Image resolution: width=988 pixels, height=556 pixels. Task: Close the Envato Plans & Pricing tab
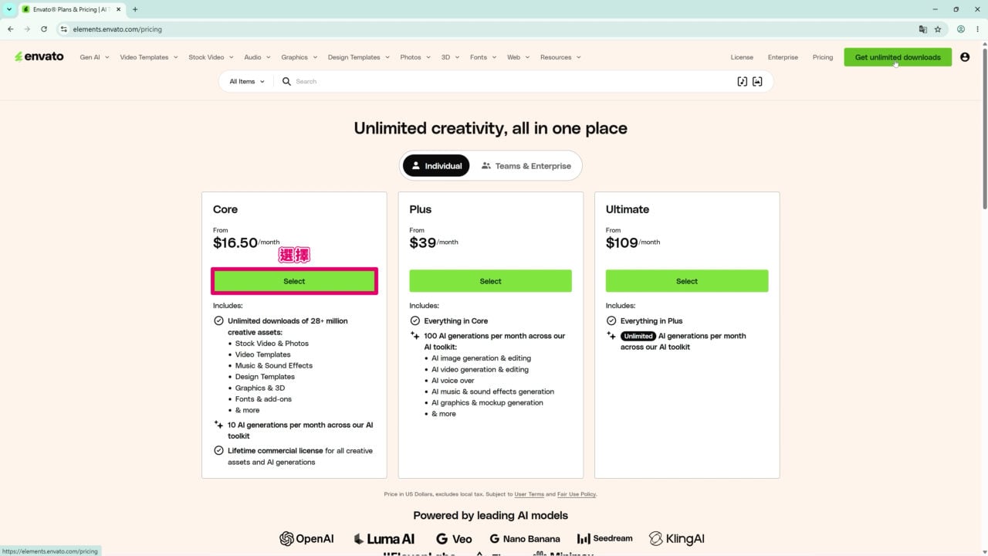(x=118, y=9)
